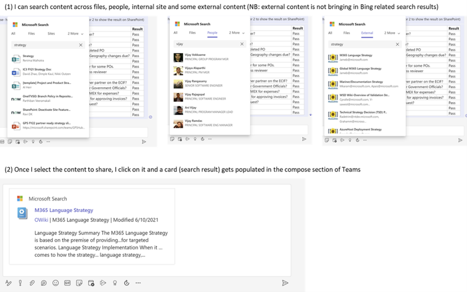Expand '2 More' dropdown in the People panel

[237, 33]
